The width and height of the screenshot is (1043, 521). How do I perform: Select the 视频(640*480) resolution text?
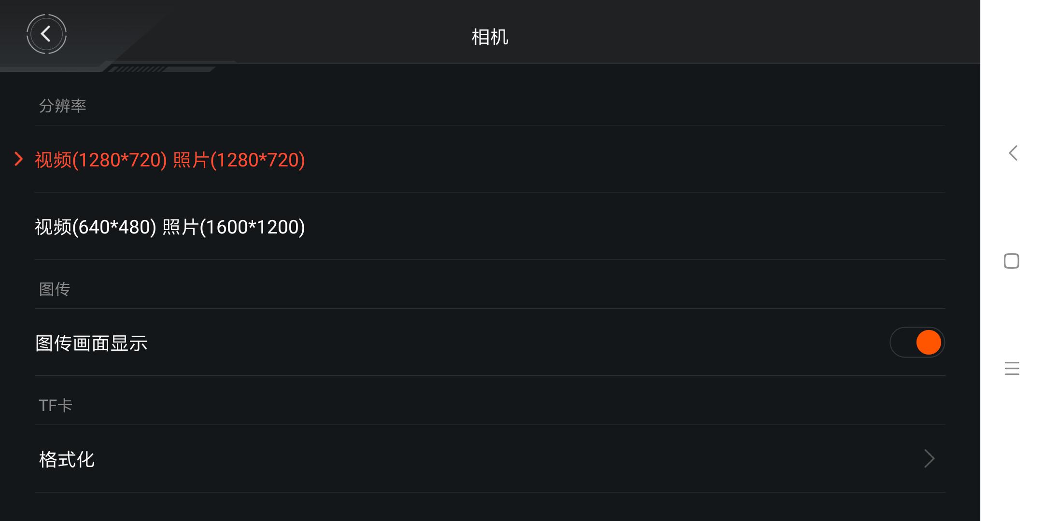coord(96,227)
